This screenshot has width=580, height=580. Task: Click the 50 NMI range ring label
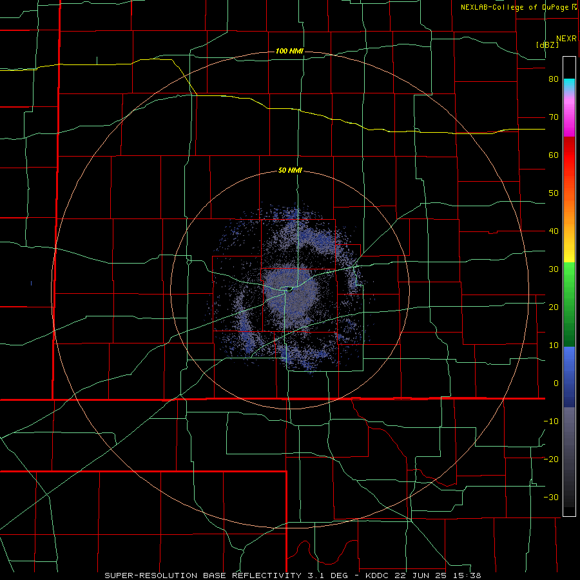tap(290, 171)
